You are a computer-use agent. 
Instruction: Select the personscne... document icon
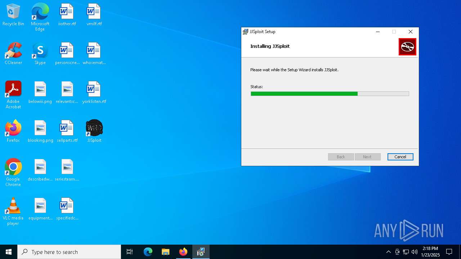point(67,54)
